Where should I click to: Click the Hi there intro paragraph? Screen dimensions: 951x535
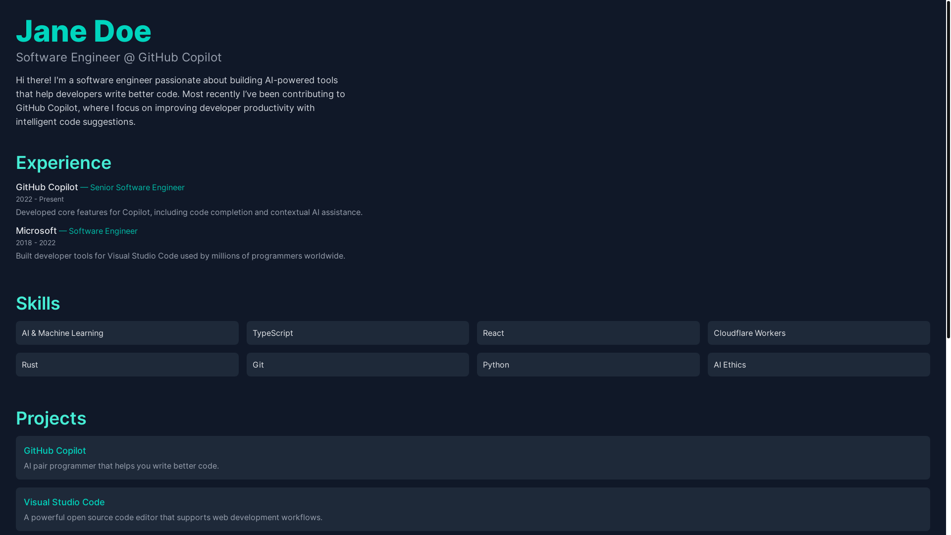(x=180, y=101)
